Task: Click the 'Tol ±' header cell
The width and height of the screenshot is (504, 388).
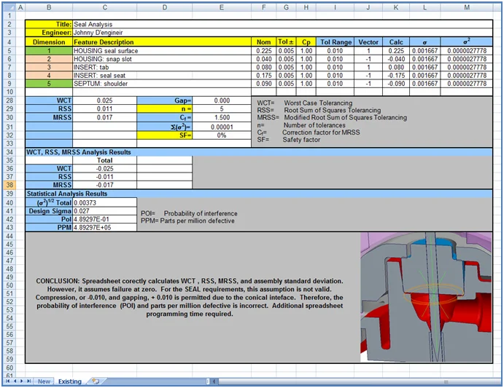Action: click(286, 42)
